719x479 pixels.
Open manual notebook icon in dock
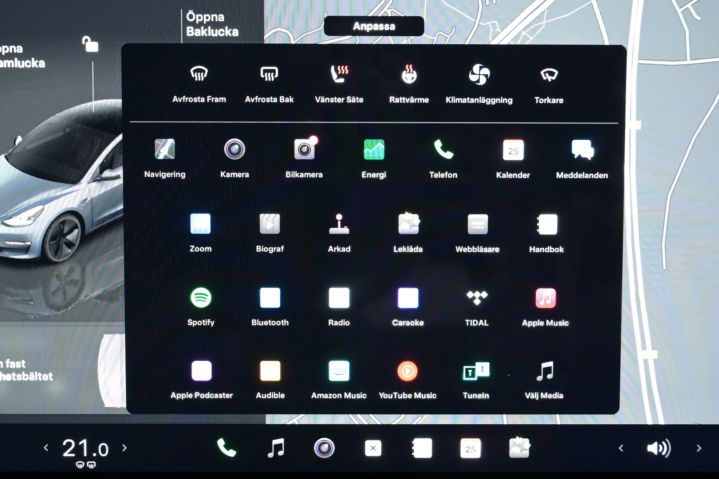point(422,448)
